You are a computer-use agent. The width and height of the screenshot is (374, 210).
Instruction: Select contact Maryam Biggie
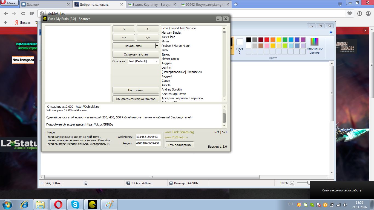click(x=171, y=33)
